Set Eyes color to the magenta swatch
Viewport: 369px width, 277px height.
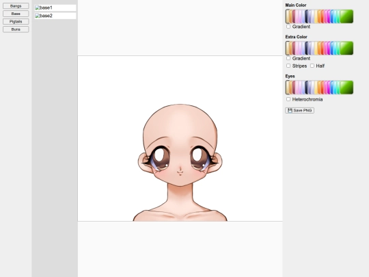[329, 88]
